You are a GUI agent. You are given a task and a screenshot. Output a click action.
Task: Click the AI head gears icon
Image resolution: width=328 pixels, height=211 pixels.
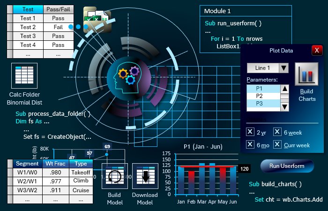(x=127, y=75)
